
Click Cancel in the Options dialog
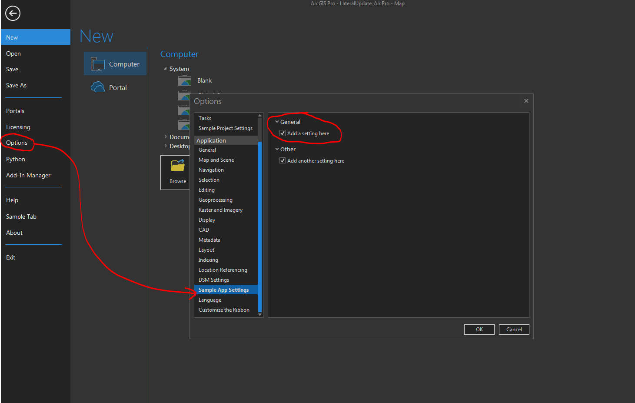(x=514, y=330)
